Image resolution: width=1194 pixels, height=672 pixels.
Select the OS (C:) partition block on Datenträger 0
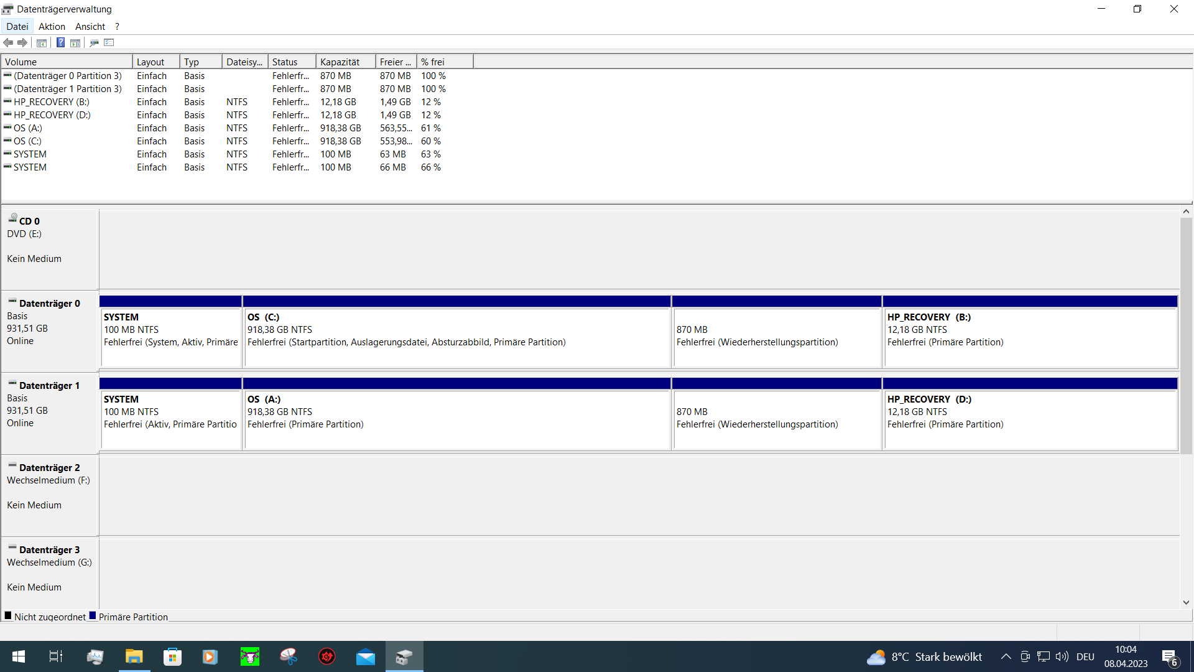(x=457, y=336)
